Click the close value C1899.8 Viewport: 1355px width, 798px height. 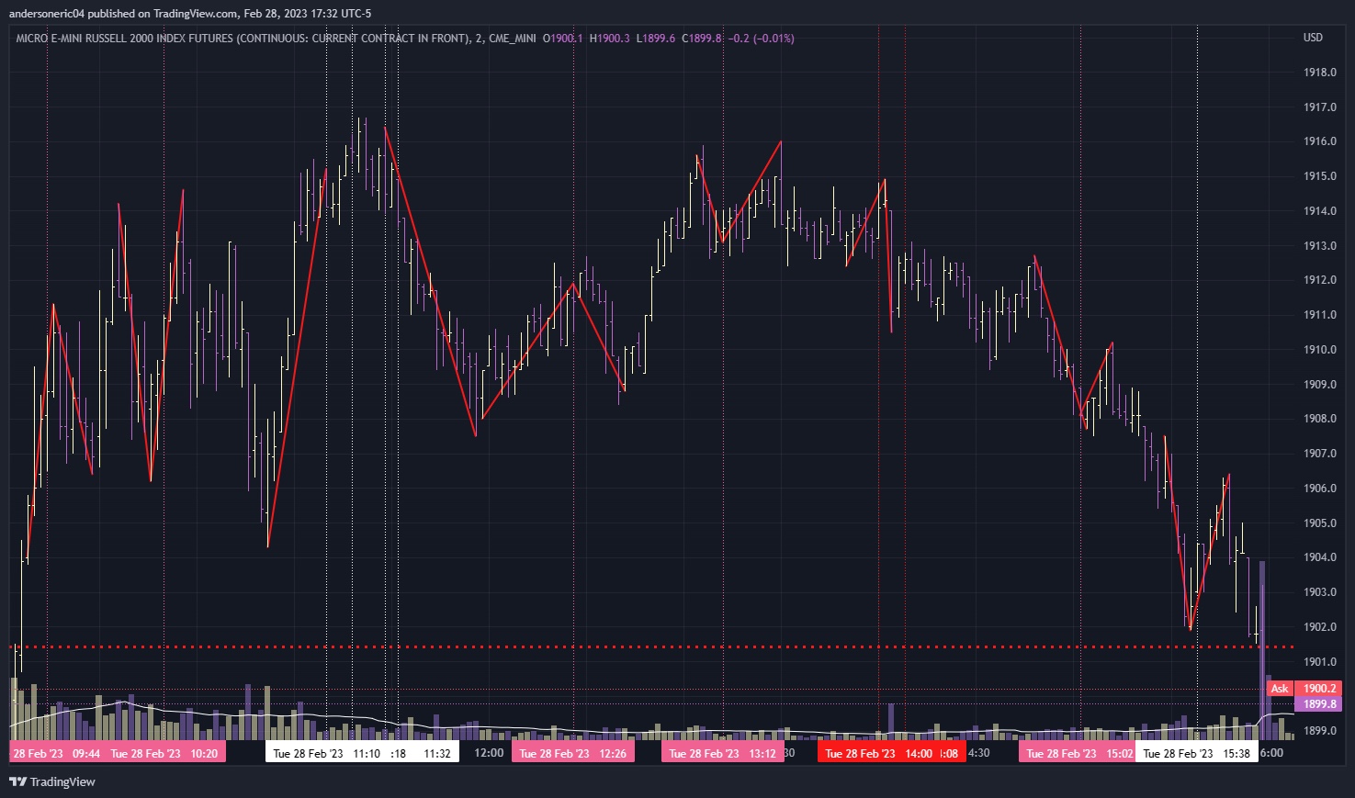pyautogui.click(x=701, y=39)
